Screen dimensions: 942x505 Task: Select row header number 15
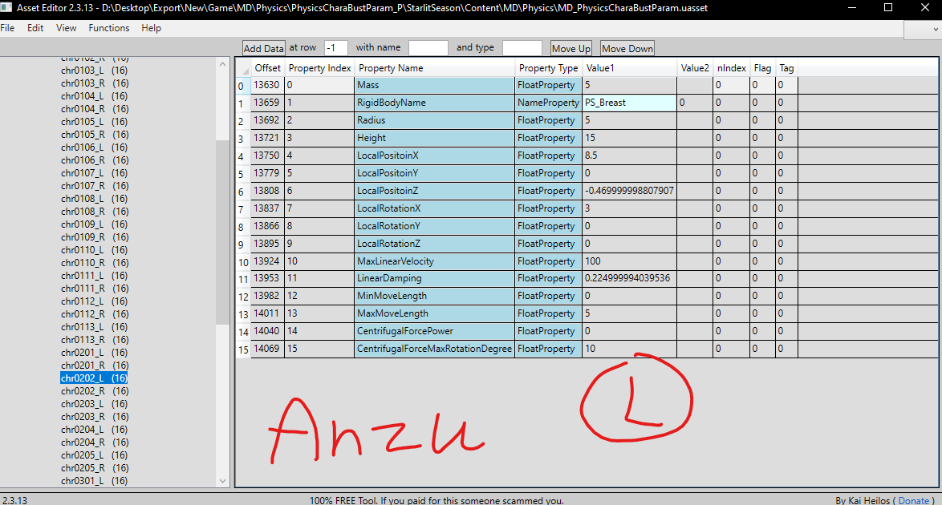click(242, 349)
